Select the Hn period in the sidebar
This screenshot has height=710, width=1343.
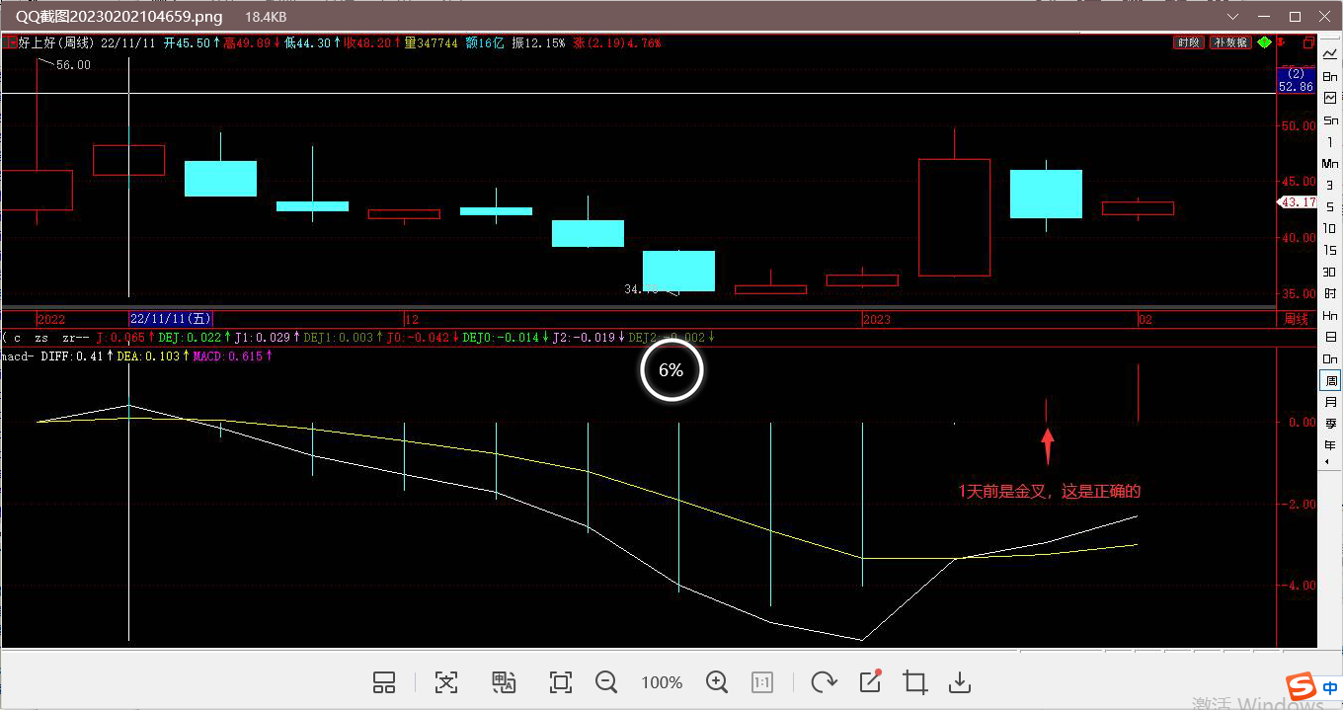[1330, 315]
